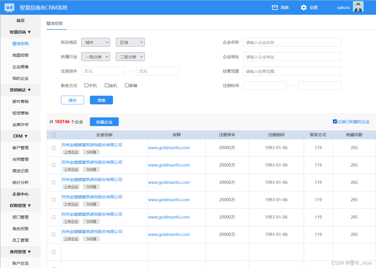Viewport: 376px width, 268px height.
Task: Click the minimum 注册资本 field
Action: click(x=103, y=71)
